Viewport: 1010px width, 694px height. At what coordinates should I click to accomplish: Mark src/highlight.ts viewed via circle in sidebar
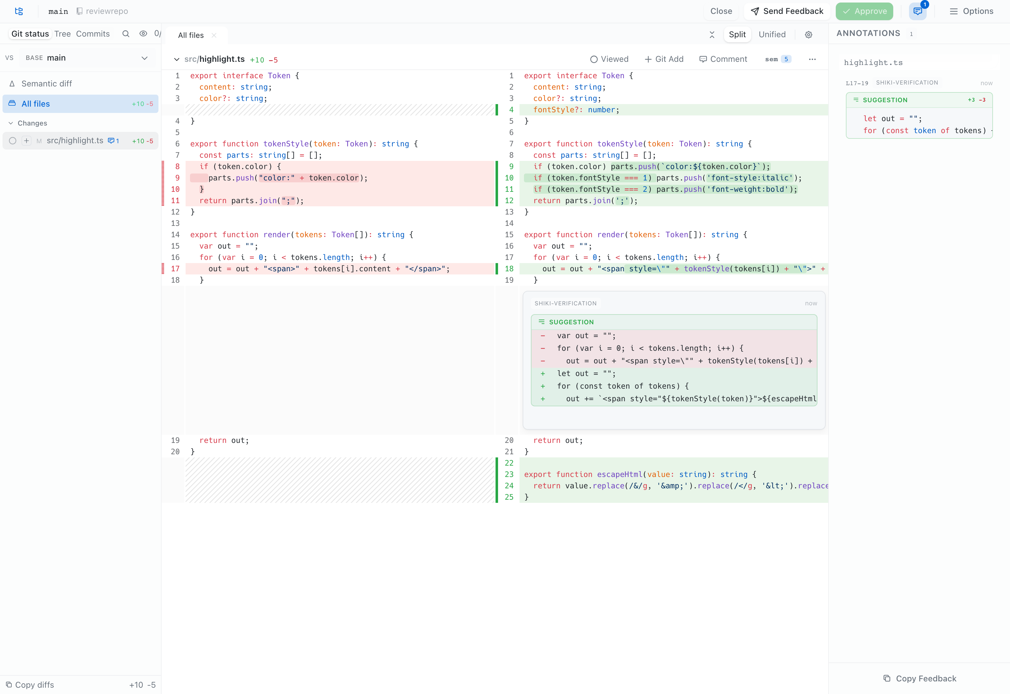point(13,141)
